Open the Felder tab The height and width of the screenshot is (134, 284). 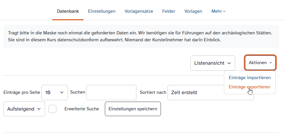point(169,11)
